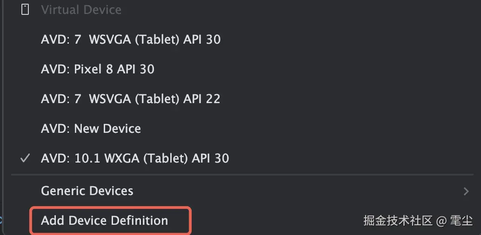481x235 pixels.
Task: Click the phone icon beside Virtual Device
Action: tap(25, 9)
